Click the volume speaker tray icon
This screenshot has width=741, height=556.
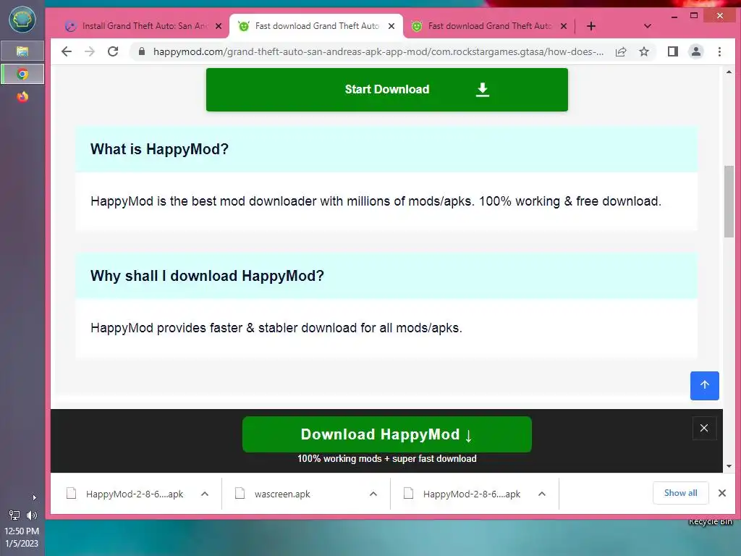[x=32, y=515]
